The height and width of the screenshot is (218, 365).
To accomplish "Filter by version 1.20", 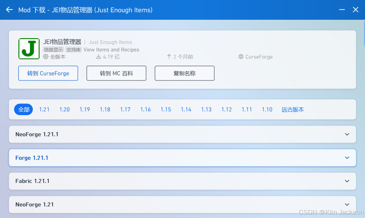I will [x=64, y=109].
